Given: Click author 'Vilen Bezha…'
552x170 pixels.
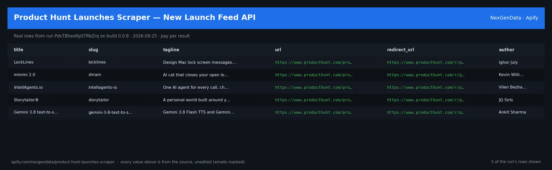Looking at the screenshot, I should 512,87.
